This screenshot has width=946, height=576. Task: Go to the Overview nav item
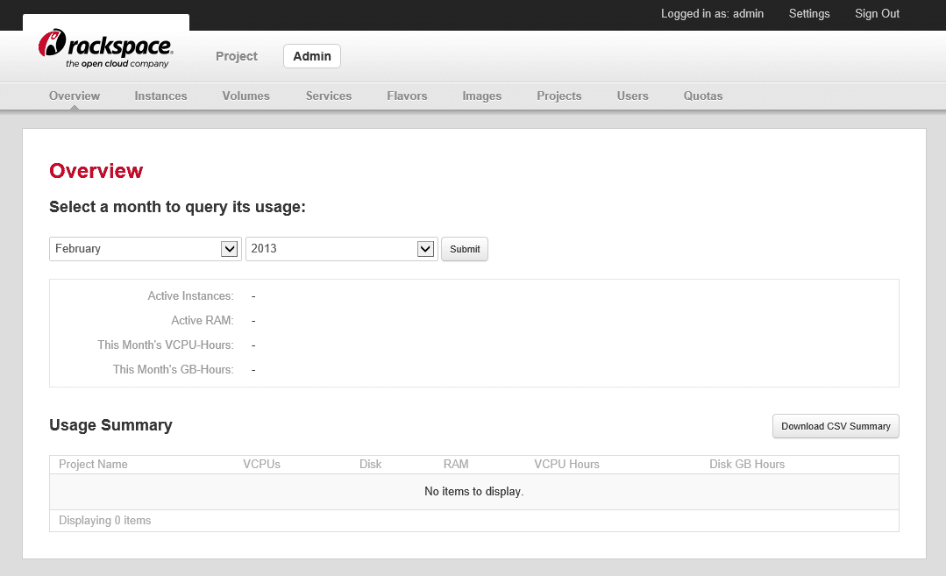[75, 96]
